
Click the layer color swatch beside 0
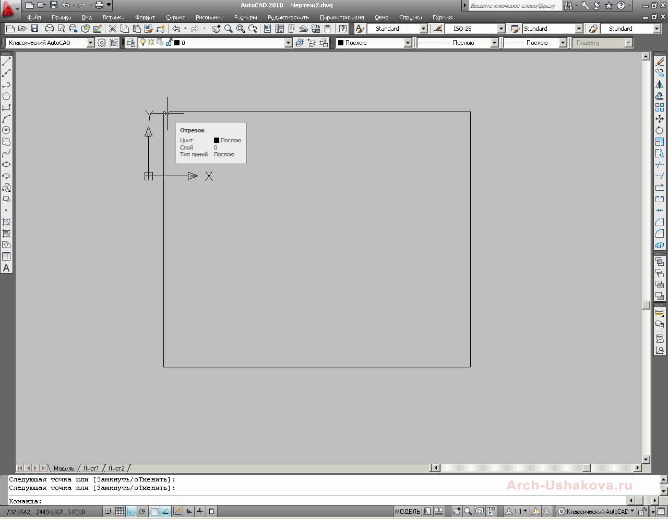tap(176, 43)
